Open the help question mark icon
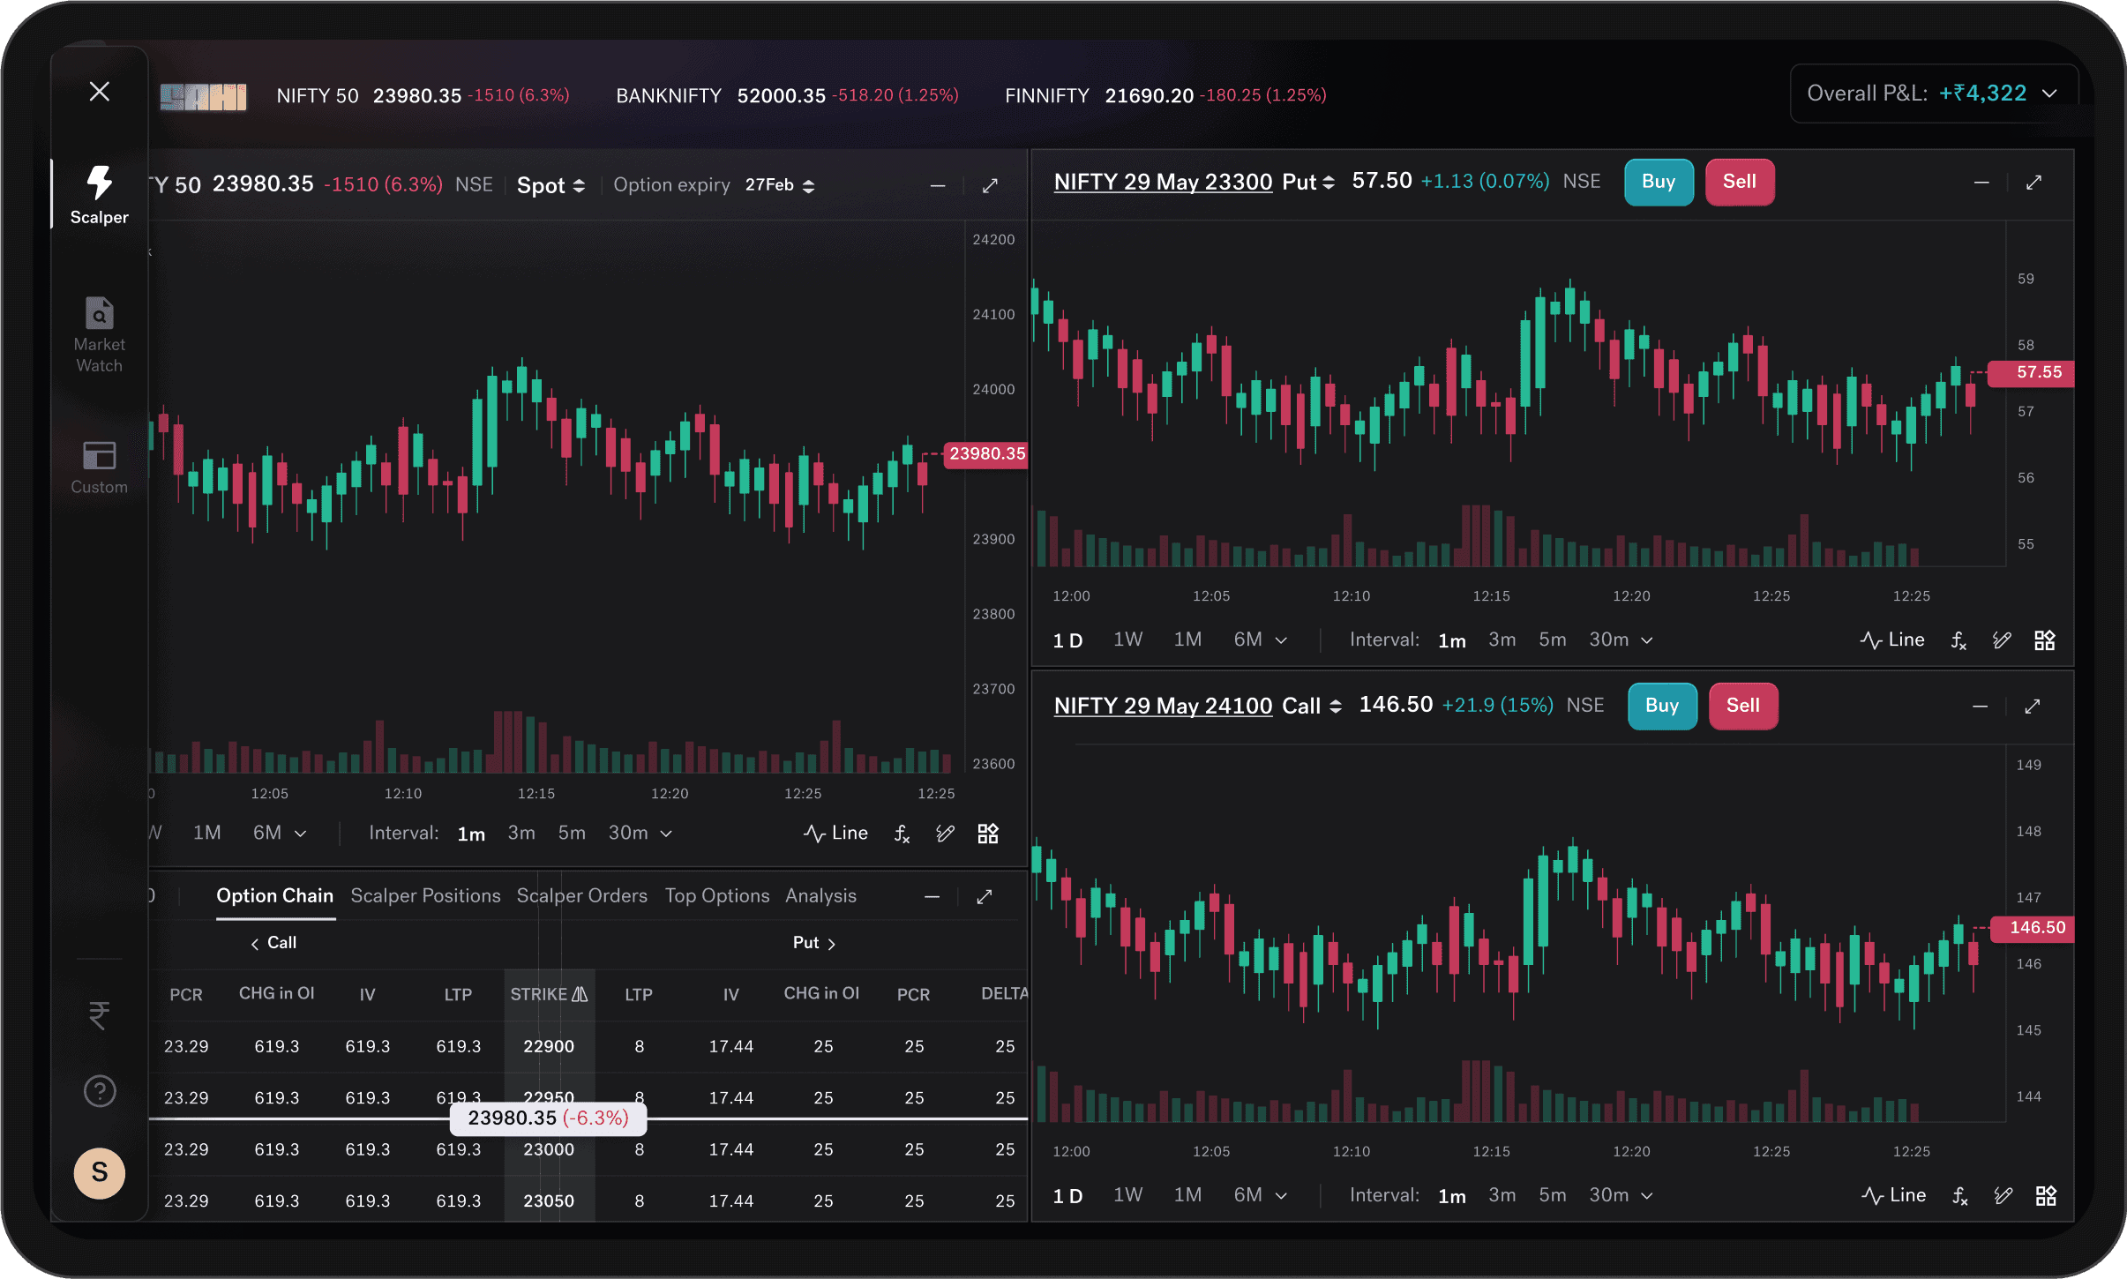2127x1279 pixels. pos(99,1091)
